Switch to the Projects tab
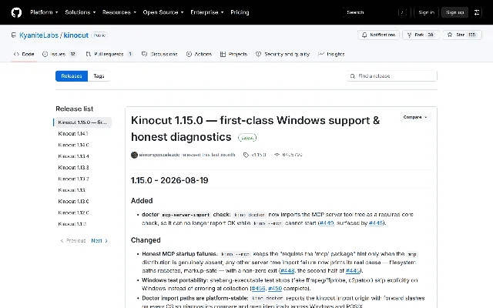The height and width of the screenshot is (308, 493). coord(233,54)
